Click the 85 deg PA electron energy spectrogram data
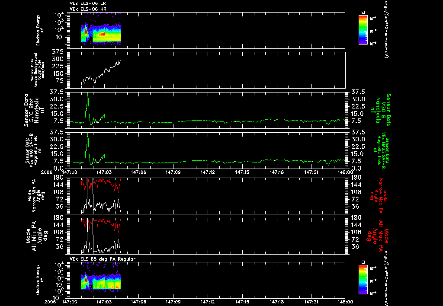This screenshot has height=306, width=443. click(101, 282)
